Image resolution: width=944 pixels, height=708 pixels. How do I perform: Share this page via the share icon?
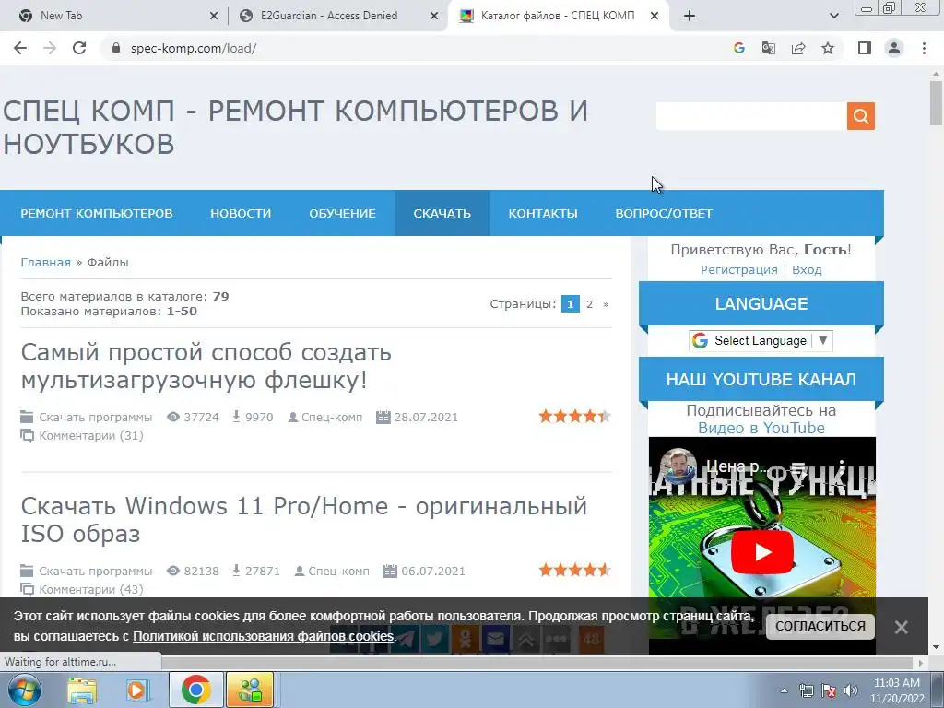tap(798, 48)
